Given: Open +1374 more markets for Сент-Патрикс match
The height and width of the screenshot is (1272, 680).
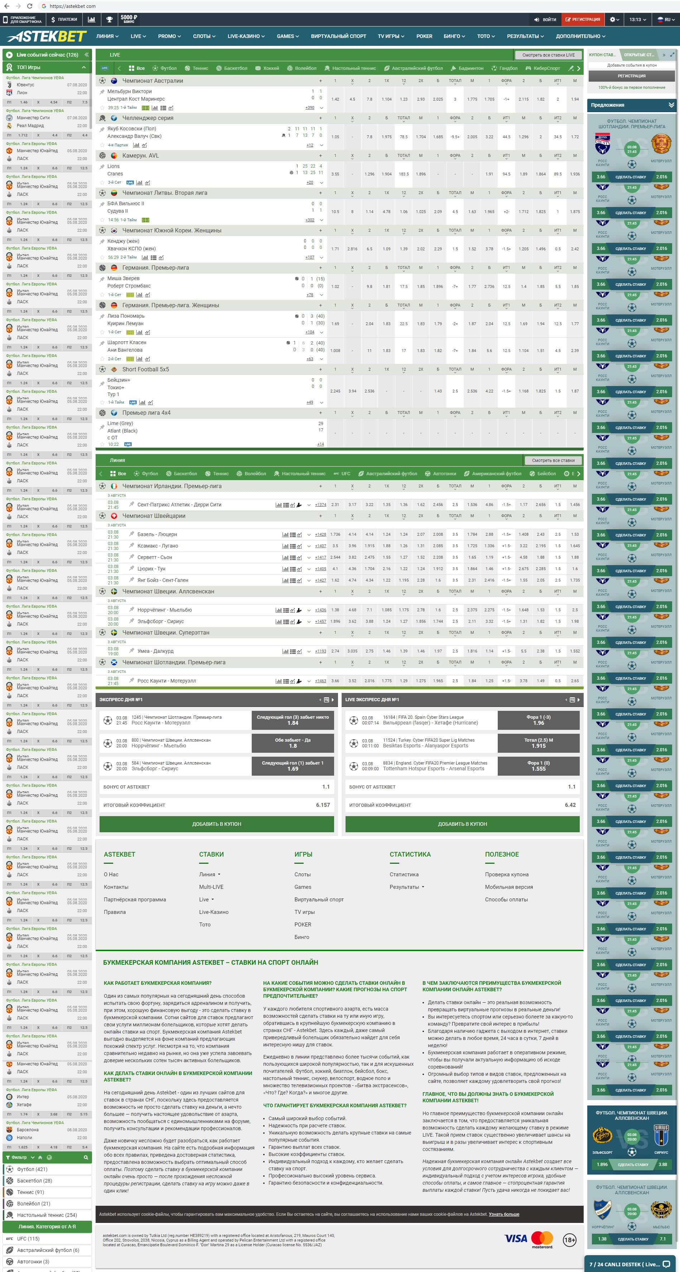Looking at the screenshot, I should tap(320, 505).
